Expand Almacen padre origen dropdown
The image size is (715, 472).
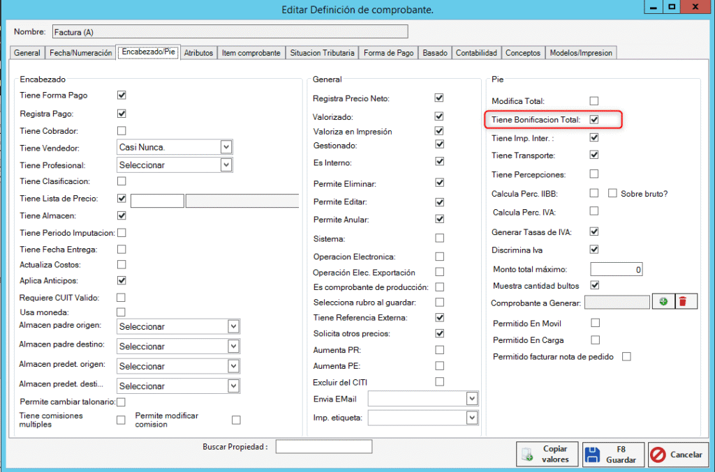(x=233, y=326)
